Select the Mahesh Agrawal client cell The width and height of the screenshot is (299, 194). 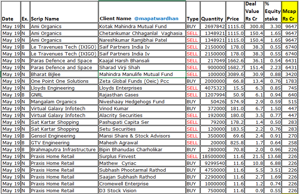(x=142, y=143)
